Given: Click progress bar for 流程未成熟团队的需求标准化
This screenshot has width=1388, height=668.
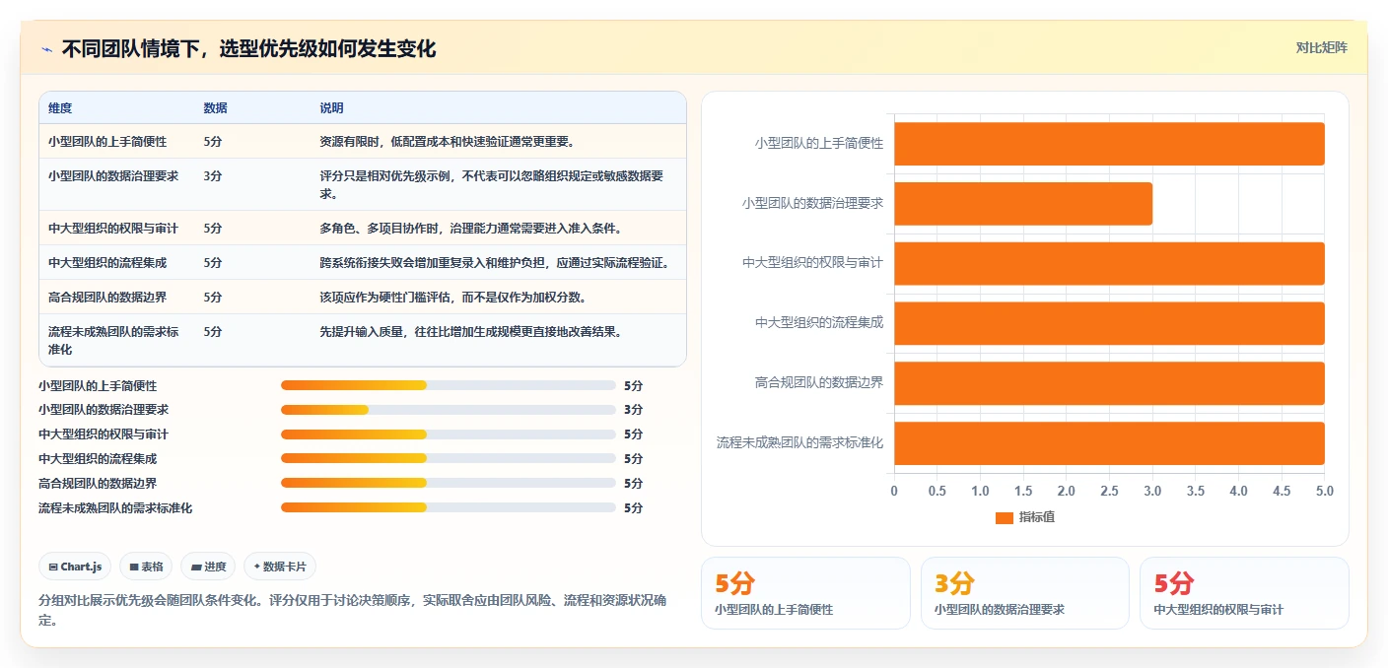Looking at the screenshot, I should coord(449,507).
